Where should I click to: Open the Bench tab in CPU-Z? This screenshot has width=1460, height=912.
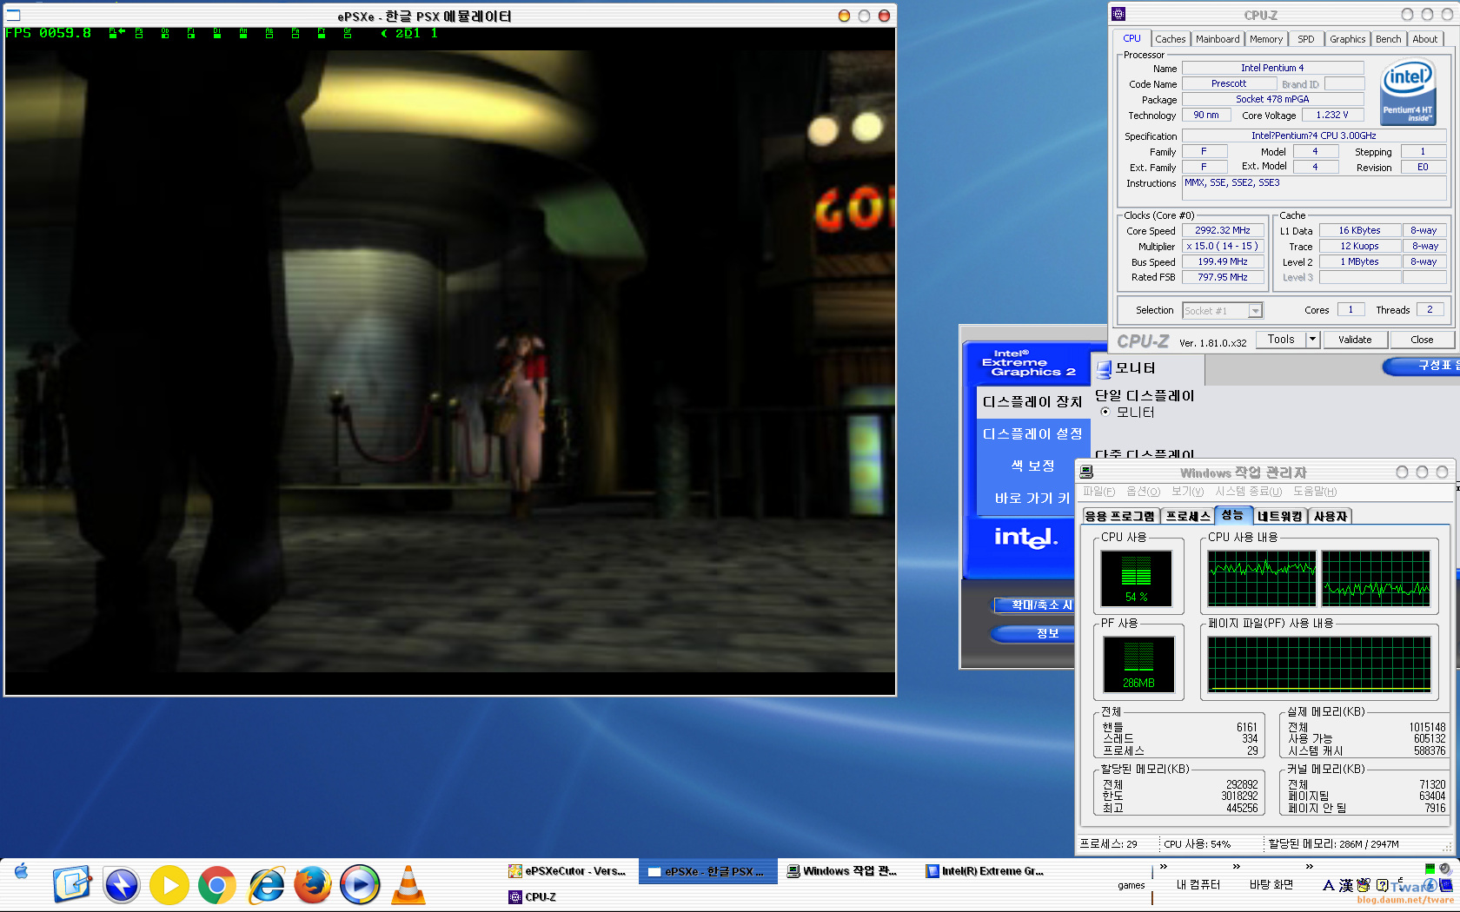[x=1388, y=39]
